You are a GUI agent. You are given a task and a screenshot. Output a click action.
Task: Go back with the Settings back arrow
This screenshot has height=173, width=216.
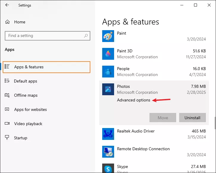pos(7,5)
